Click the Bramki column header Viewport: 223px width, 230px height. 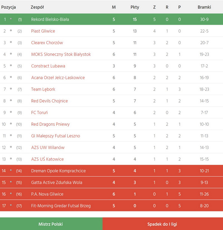pos(204,7)
